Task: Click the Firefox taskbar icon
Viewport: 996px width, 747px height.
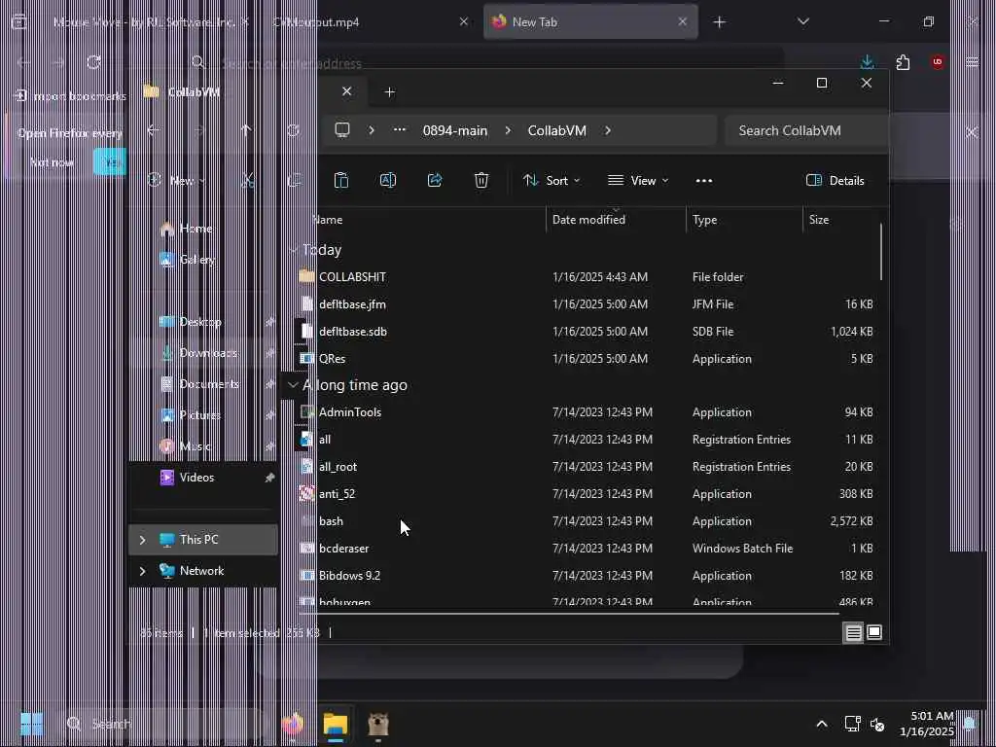Action: (x=293, y=724)
